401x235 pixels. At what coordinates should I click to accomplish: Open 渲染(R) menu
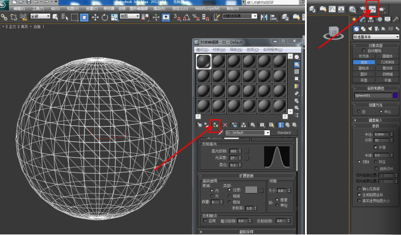pos(160,9)
